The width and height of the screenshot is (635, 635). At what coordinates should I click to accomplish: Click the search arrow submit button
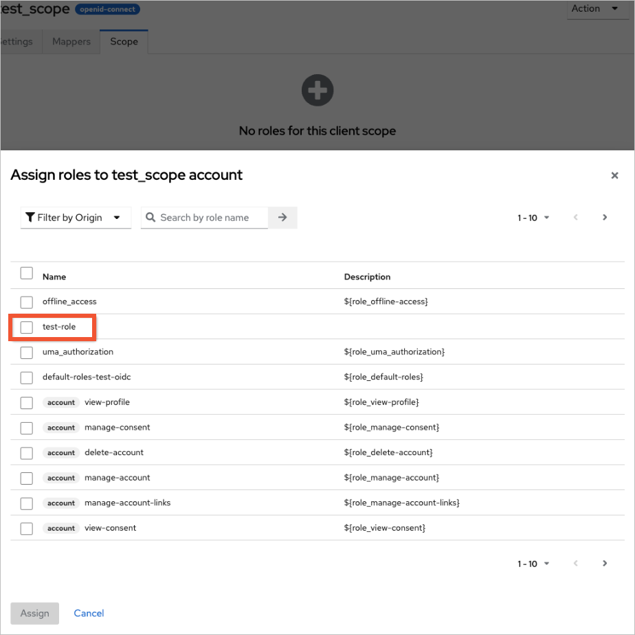(282, 218)
